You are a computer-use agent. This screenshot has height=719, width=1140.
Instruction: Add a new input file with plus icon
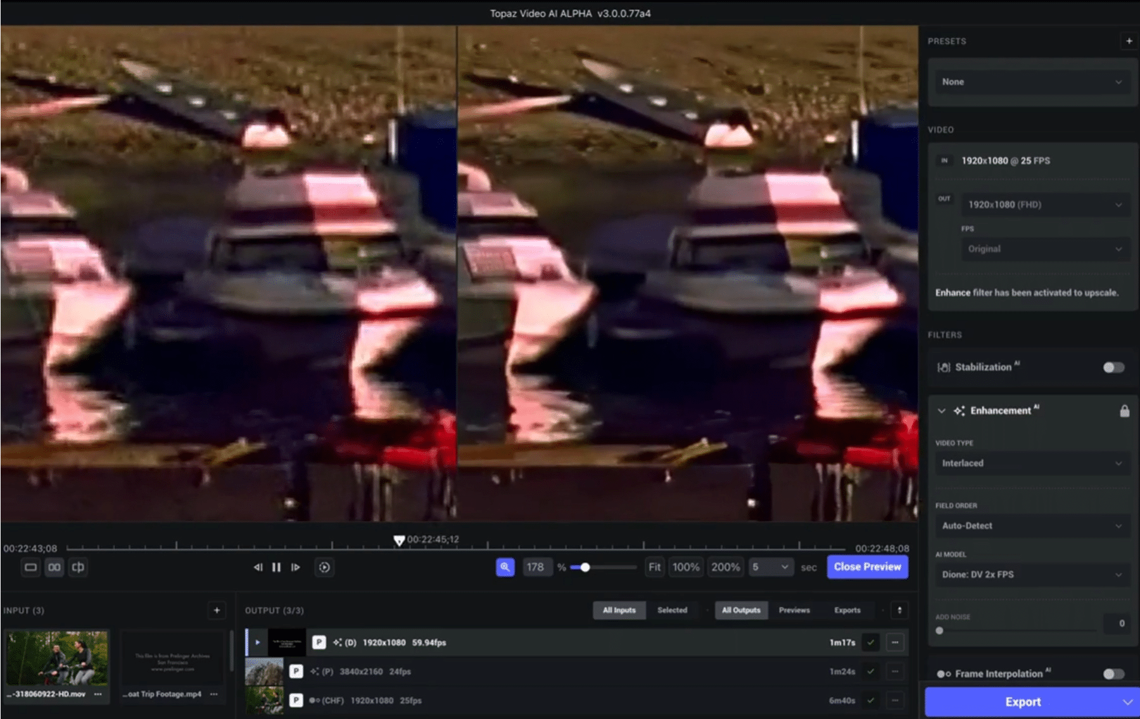click(217, 610)
